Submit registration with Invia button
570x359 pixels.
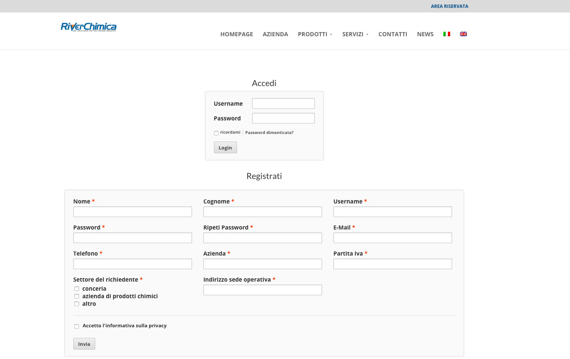[x=84, y=344]
